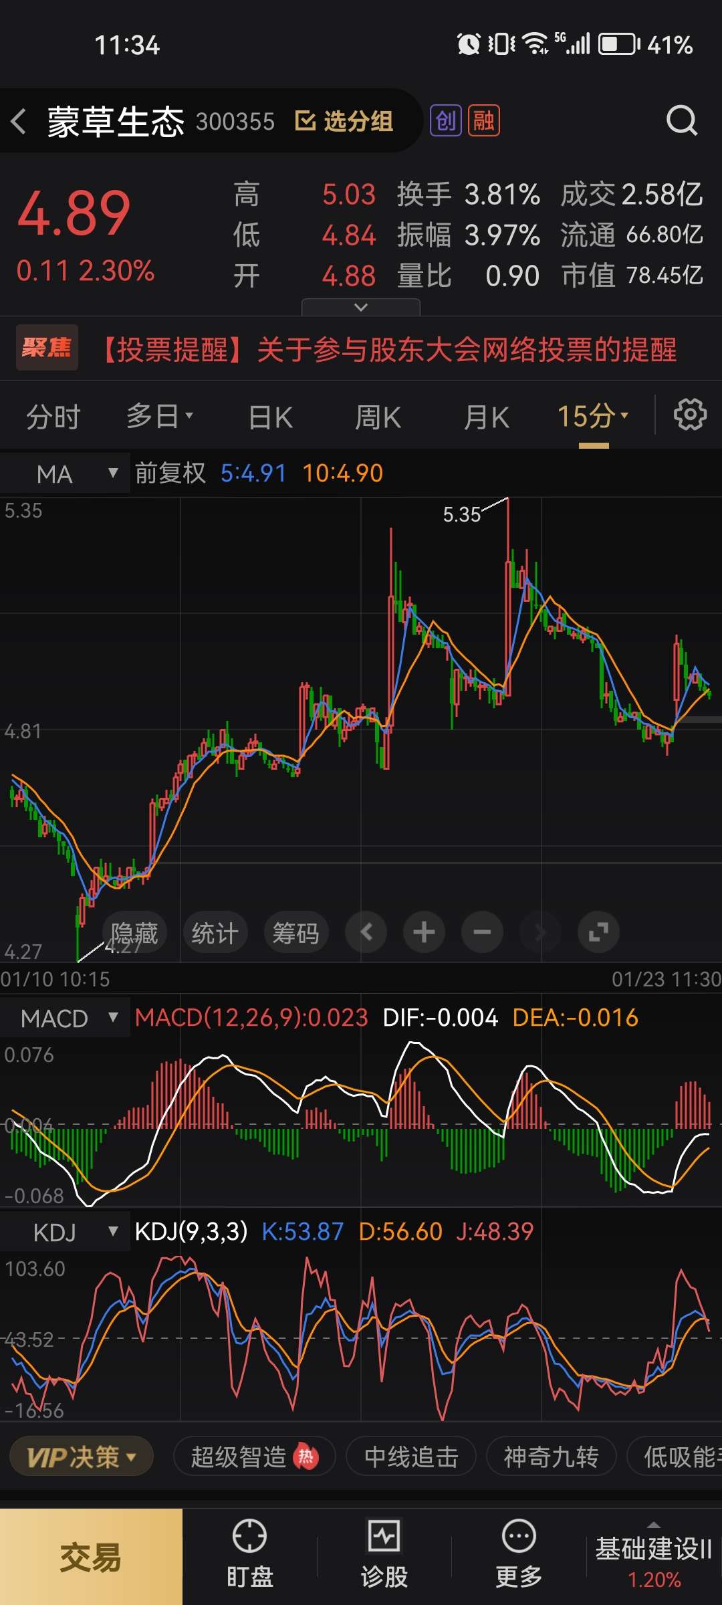Screen dimensions: 722x1605
Task: Zoom in chart with plus button
Action: click(424, 932)
